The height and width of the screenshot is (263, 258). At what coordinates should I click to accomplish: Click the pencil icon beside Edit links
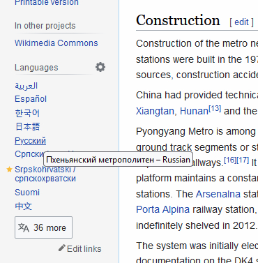pyautogui.click(x=61, y=248)
